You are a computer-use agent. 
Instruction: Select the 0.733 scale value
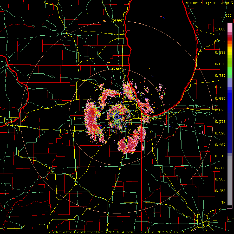point(220,87)
